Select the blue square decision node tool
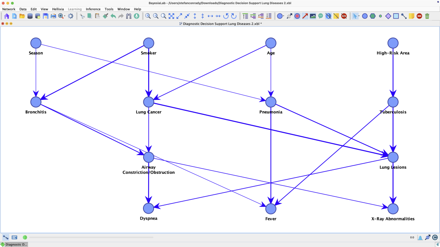The image size is (440, 247). point(396,16)
